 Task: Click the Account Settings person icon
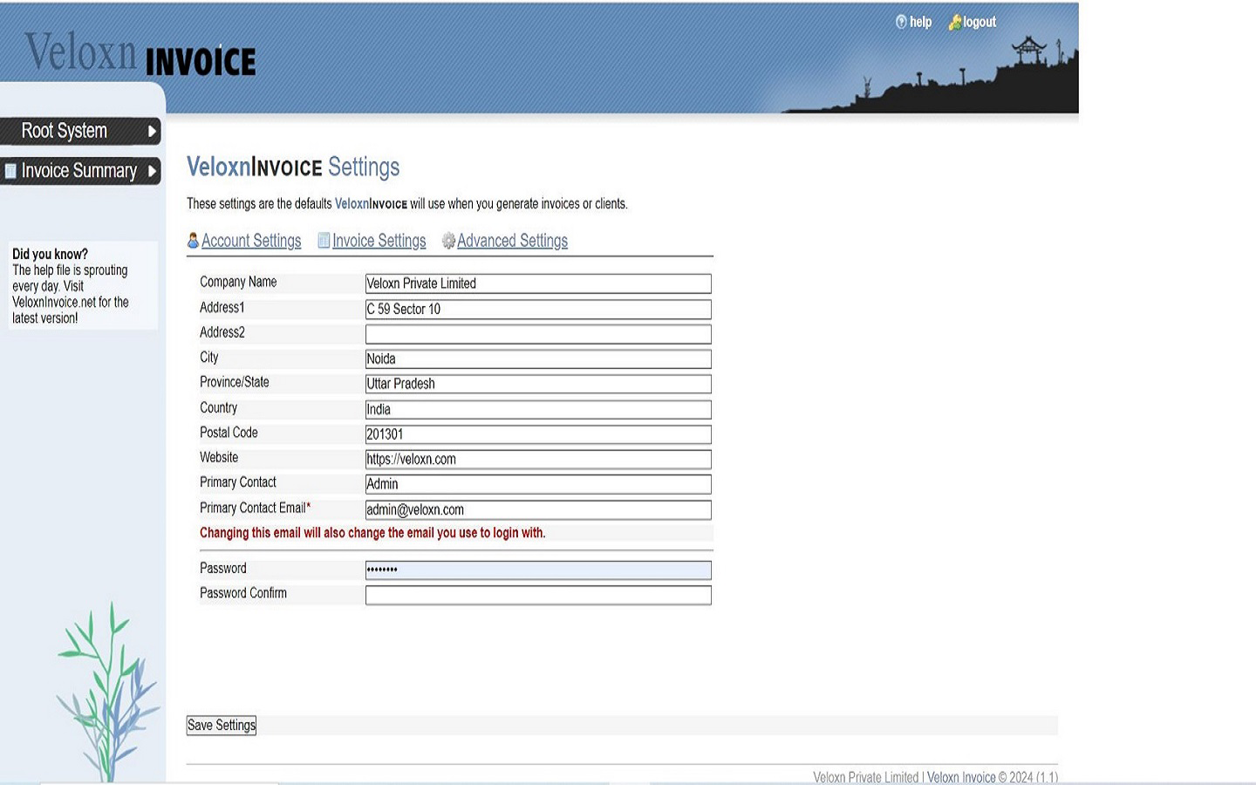(x=193, y=241)
